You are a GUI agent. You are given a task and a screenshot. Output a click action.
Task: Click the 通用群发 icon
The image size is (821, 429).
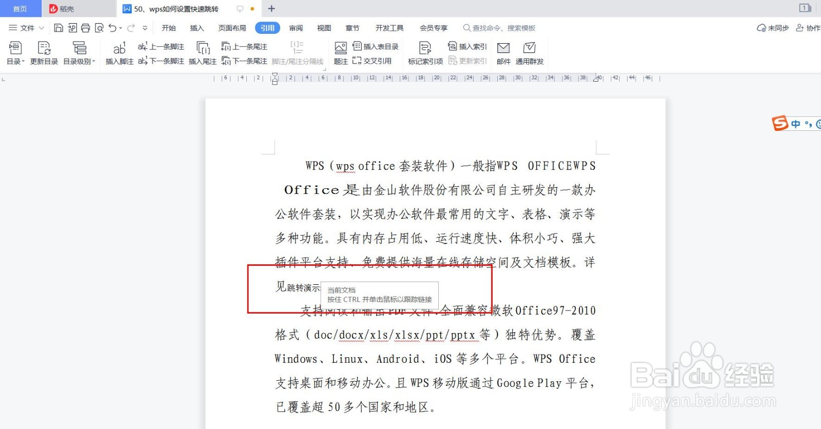point(530,53)
